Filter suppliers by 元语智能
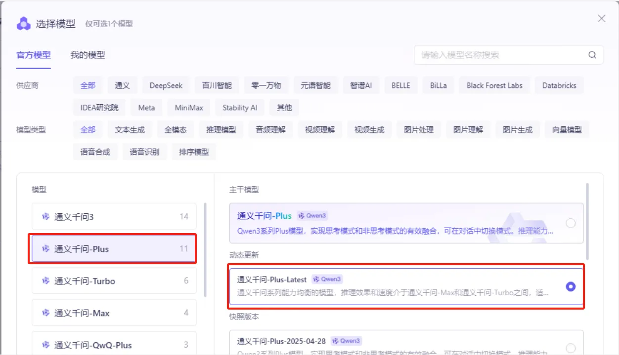619x355 pixels. pos(316,85)
